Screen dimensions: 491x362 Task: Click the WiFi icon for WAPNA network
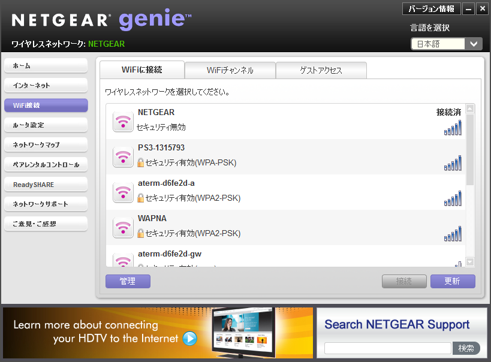[123, 228]
